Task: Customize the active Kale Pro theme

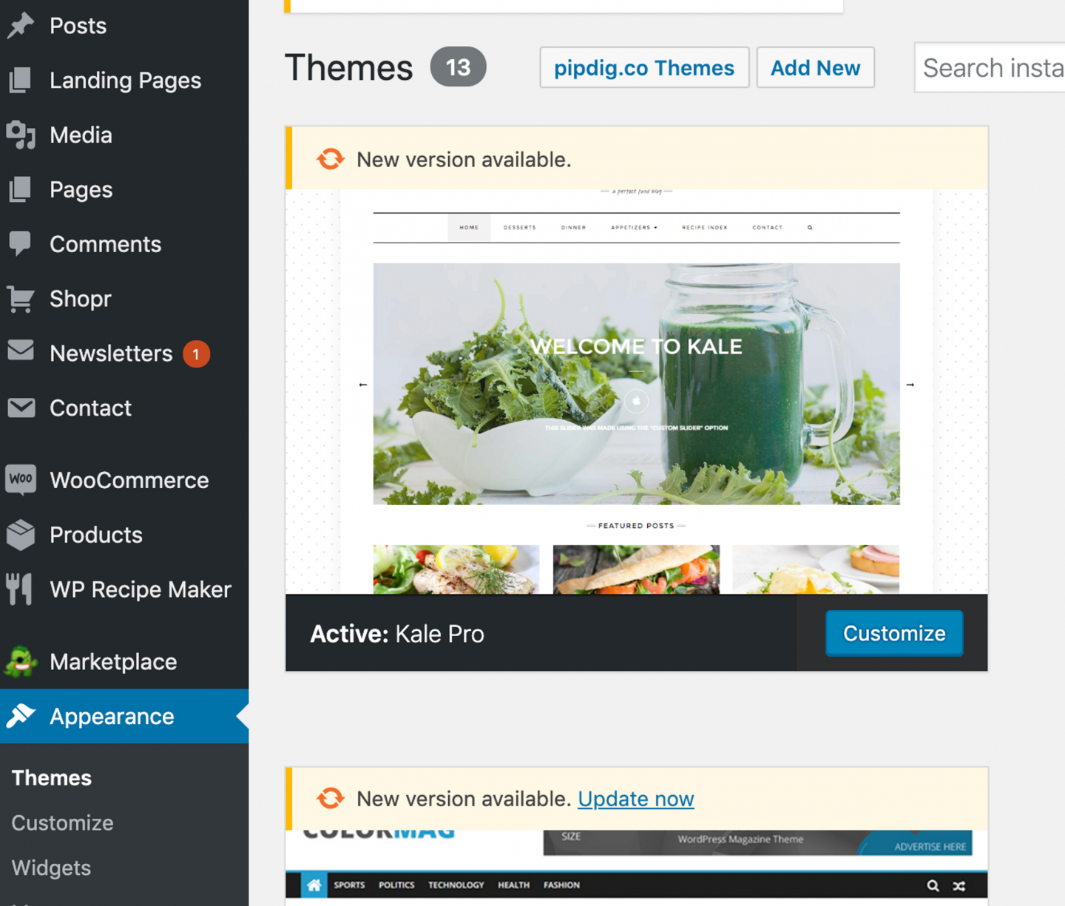Action: click(x=894, y=634)
